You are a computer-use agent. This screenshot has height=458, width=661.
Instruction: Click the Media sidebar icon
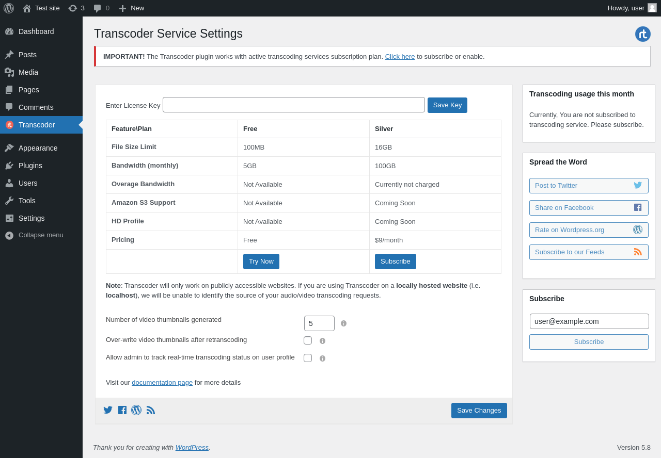[x=9, y=72]
